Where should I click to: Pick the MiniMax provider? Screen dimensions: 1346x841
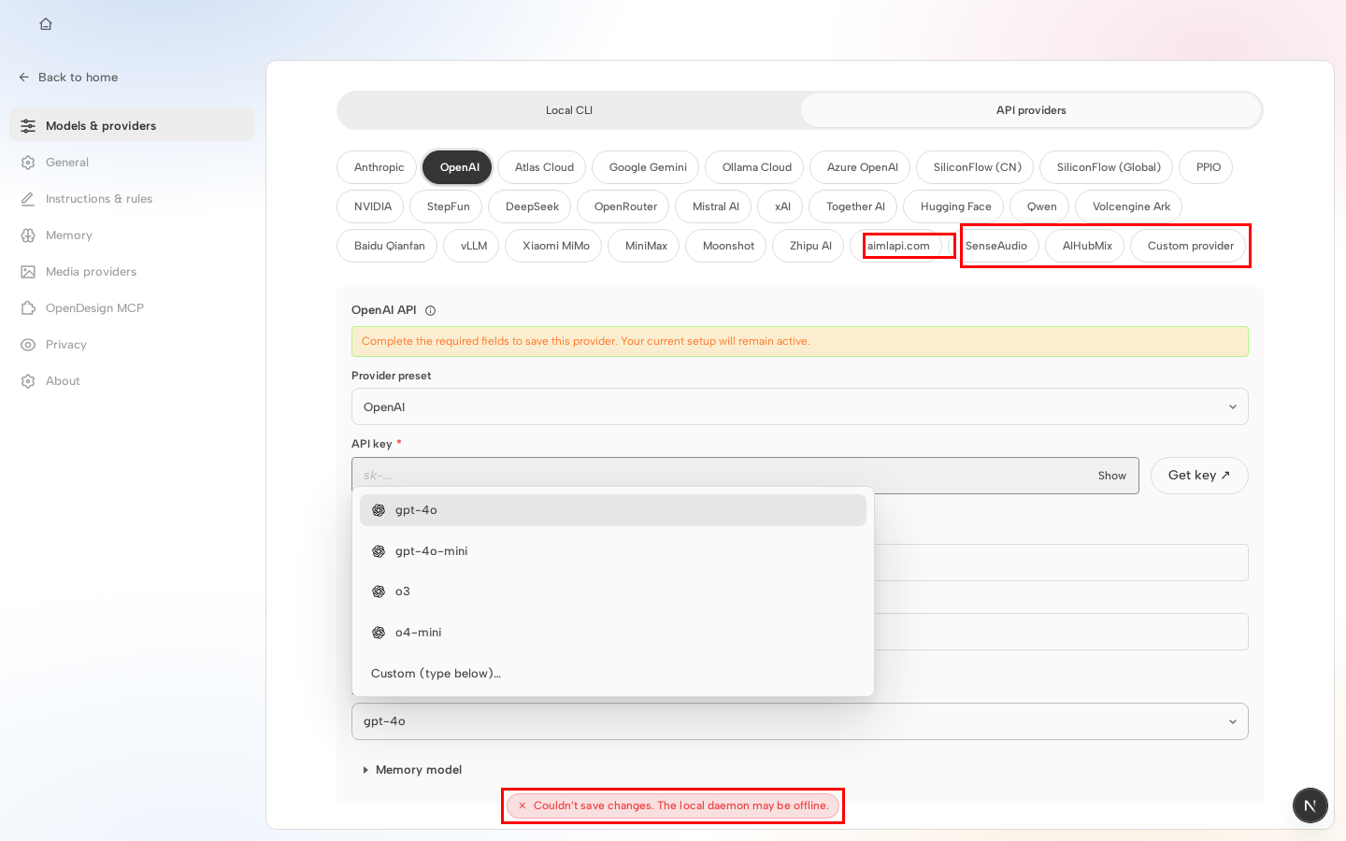point(644,246)
